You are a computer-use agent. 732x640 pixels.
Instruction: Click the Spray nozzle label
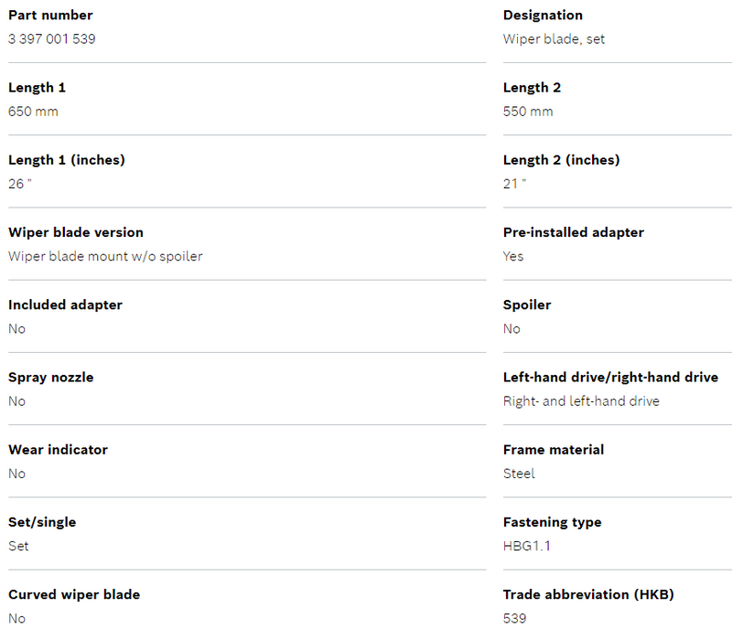point(51,377)
